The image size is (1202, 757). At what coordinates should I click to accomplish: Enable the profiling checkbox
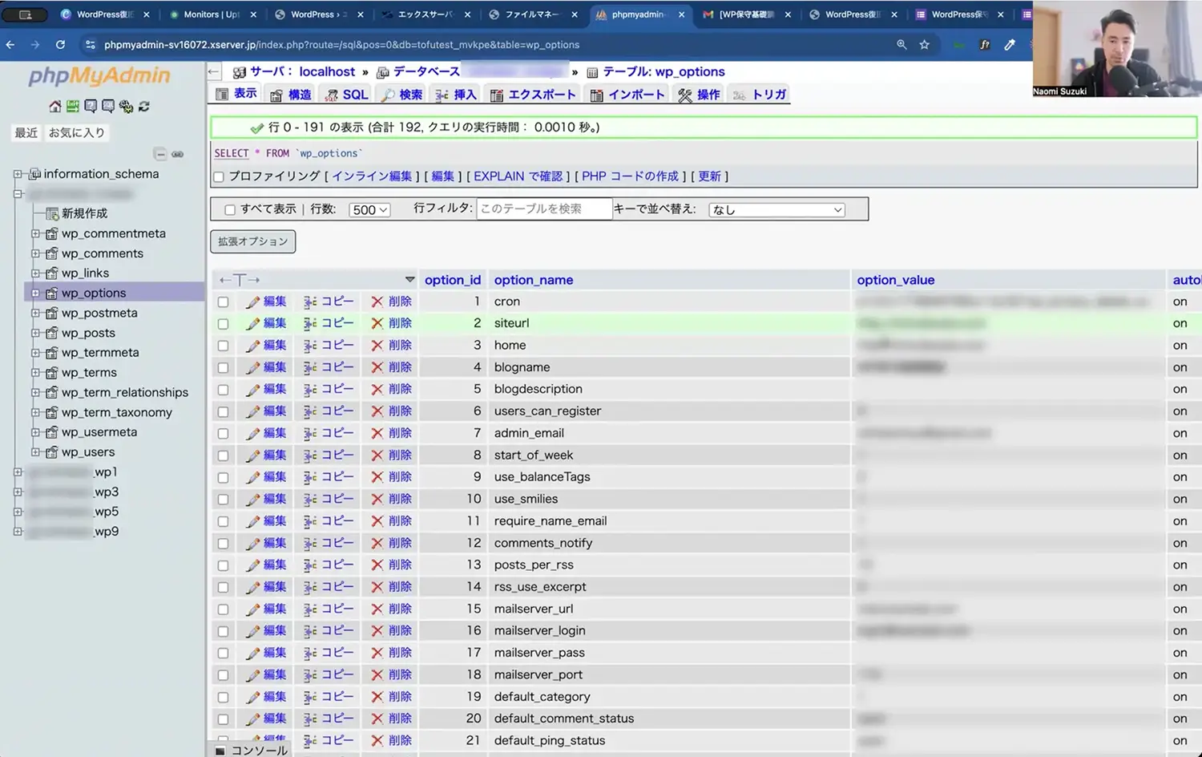(x=219, y=176)
